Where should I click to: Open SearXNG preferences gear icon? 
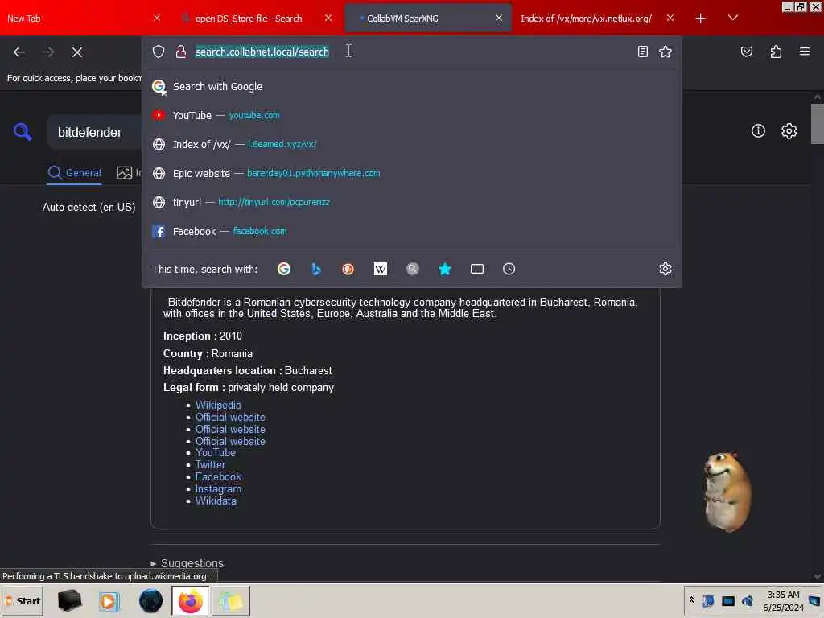(789, 131)
